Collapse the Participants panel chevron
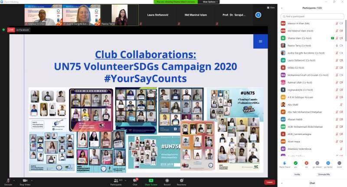 (282, 8)
